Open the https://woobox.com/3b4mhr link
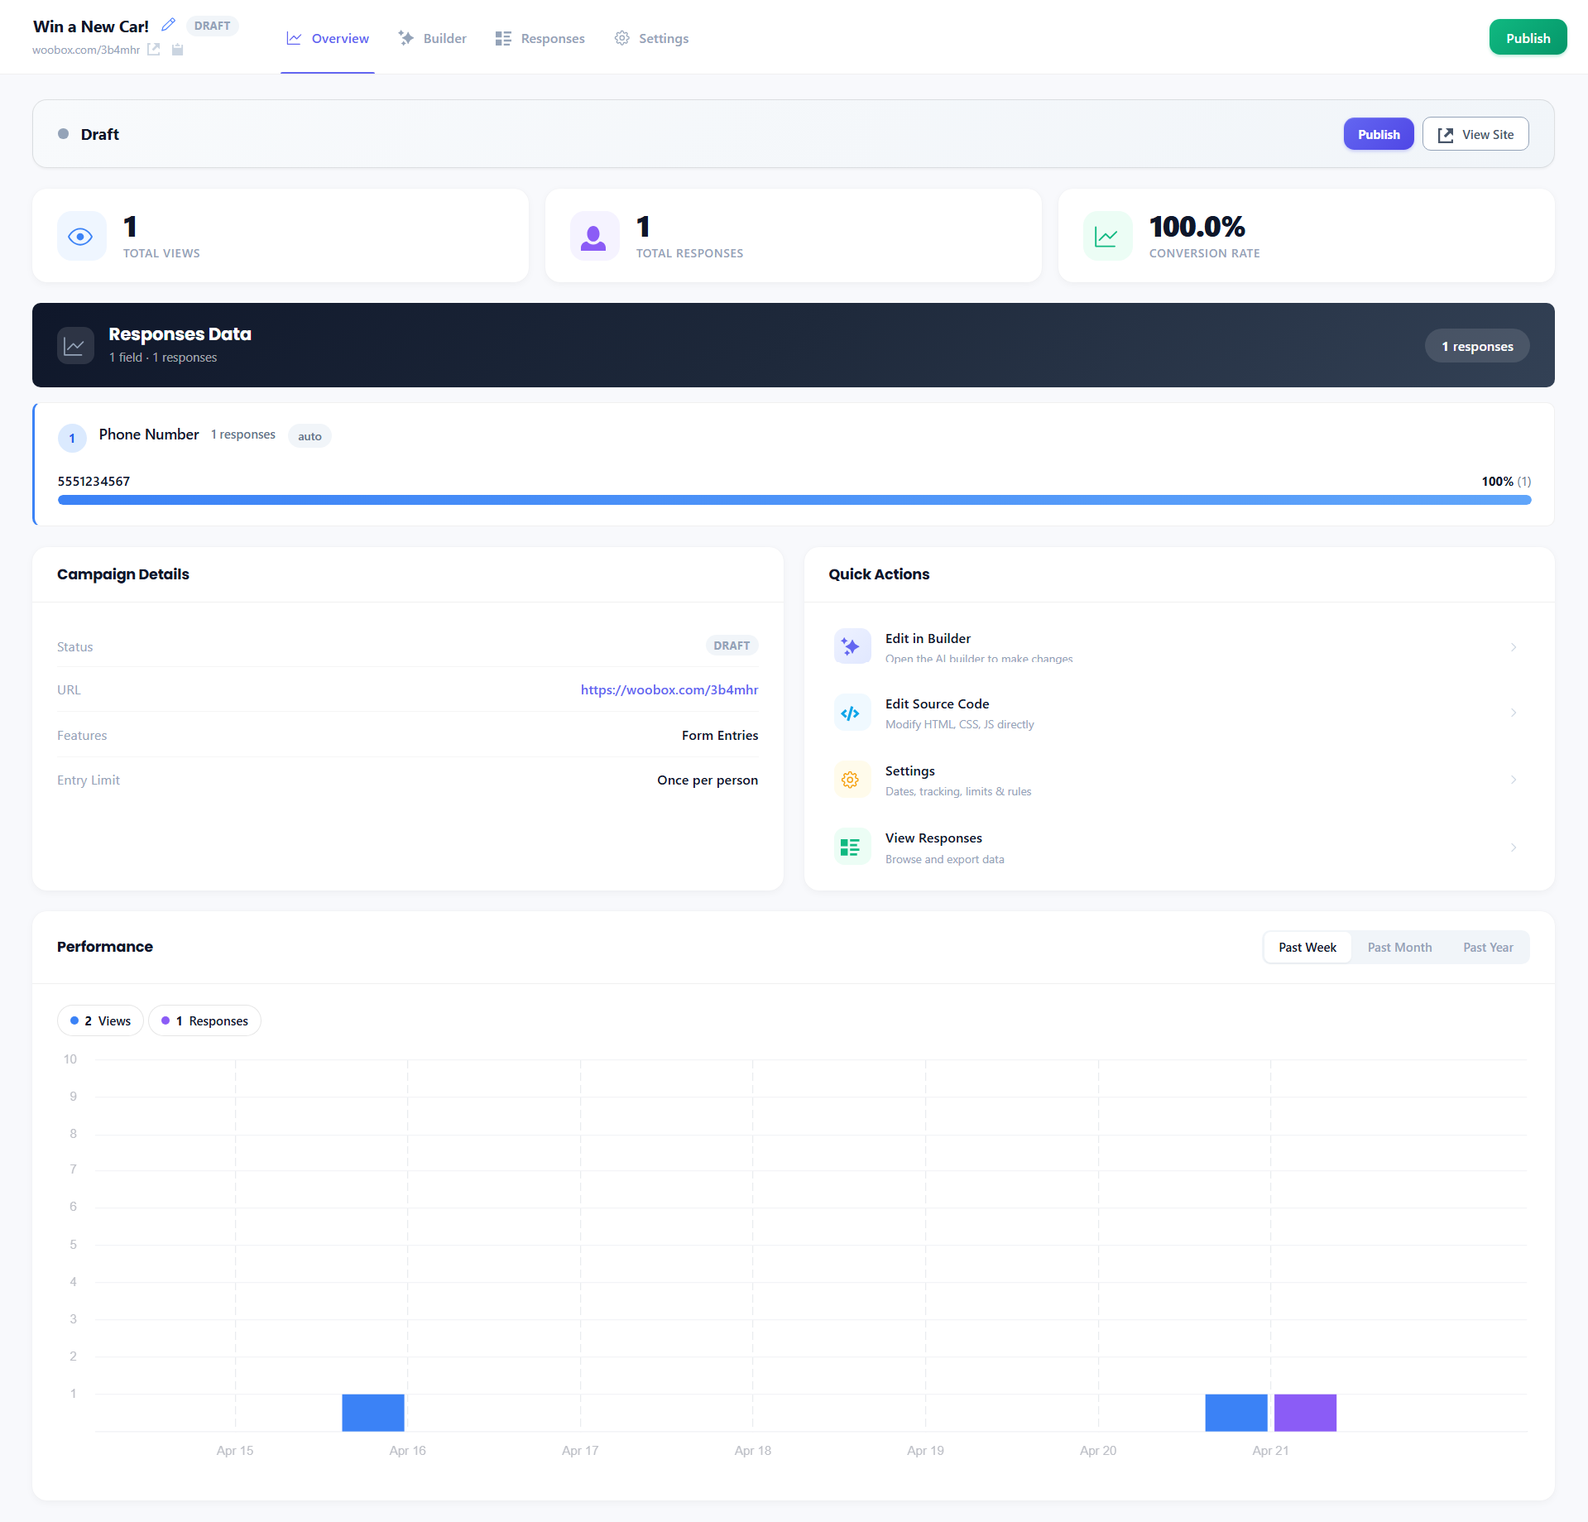 pyautogui.click(x=669, y=690)
